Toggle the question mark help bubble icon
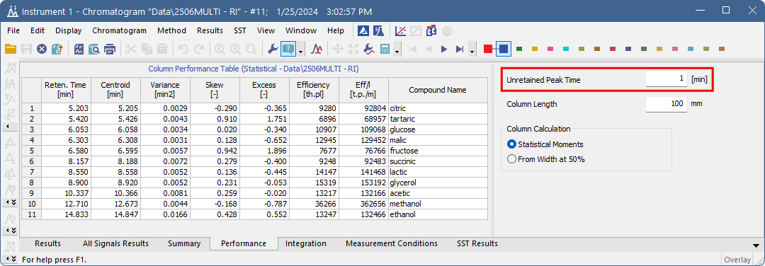This screenshot has height=266, width=765. click(289, 49)
